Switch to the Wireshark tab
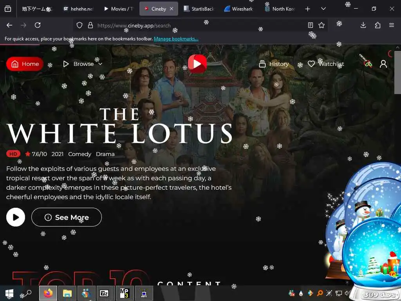Viewport: 401px width, 301px height. click(x=239, y=9)
